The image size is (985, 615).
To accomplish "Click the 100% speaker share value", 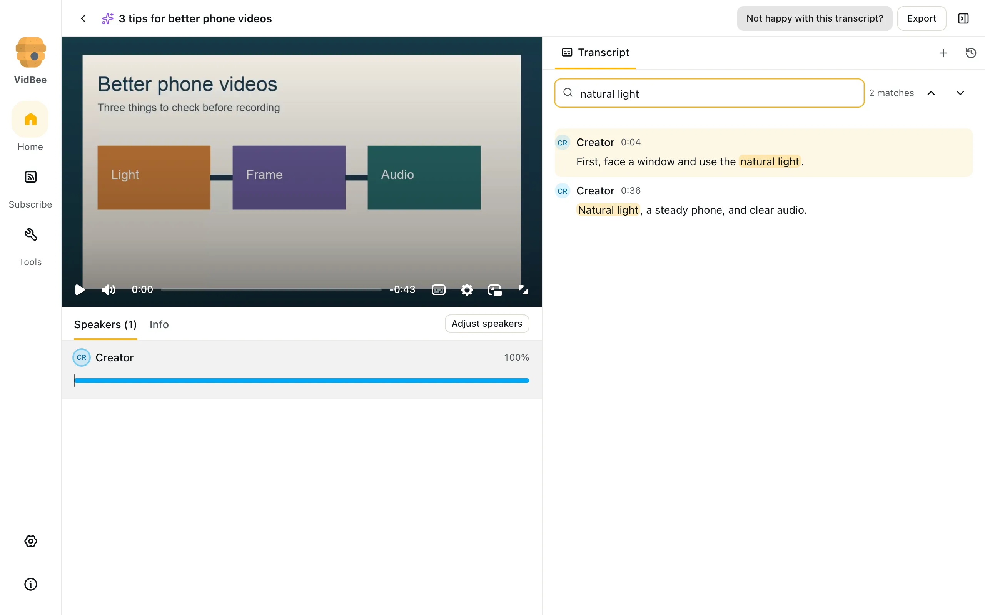I will 516,357.
